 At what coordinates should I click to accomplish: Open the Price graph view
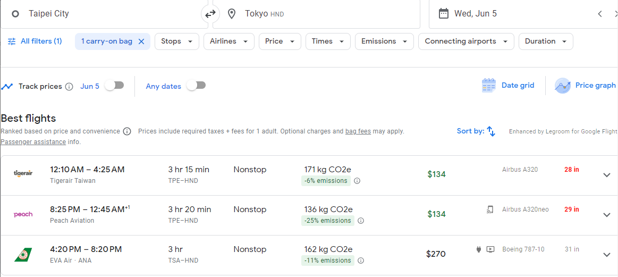586,86
